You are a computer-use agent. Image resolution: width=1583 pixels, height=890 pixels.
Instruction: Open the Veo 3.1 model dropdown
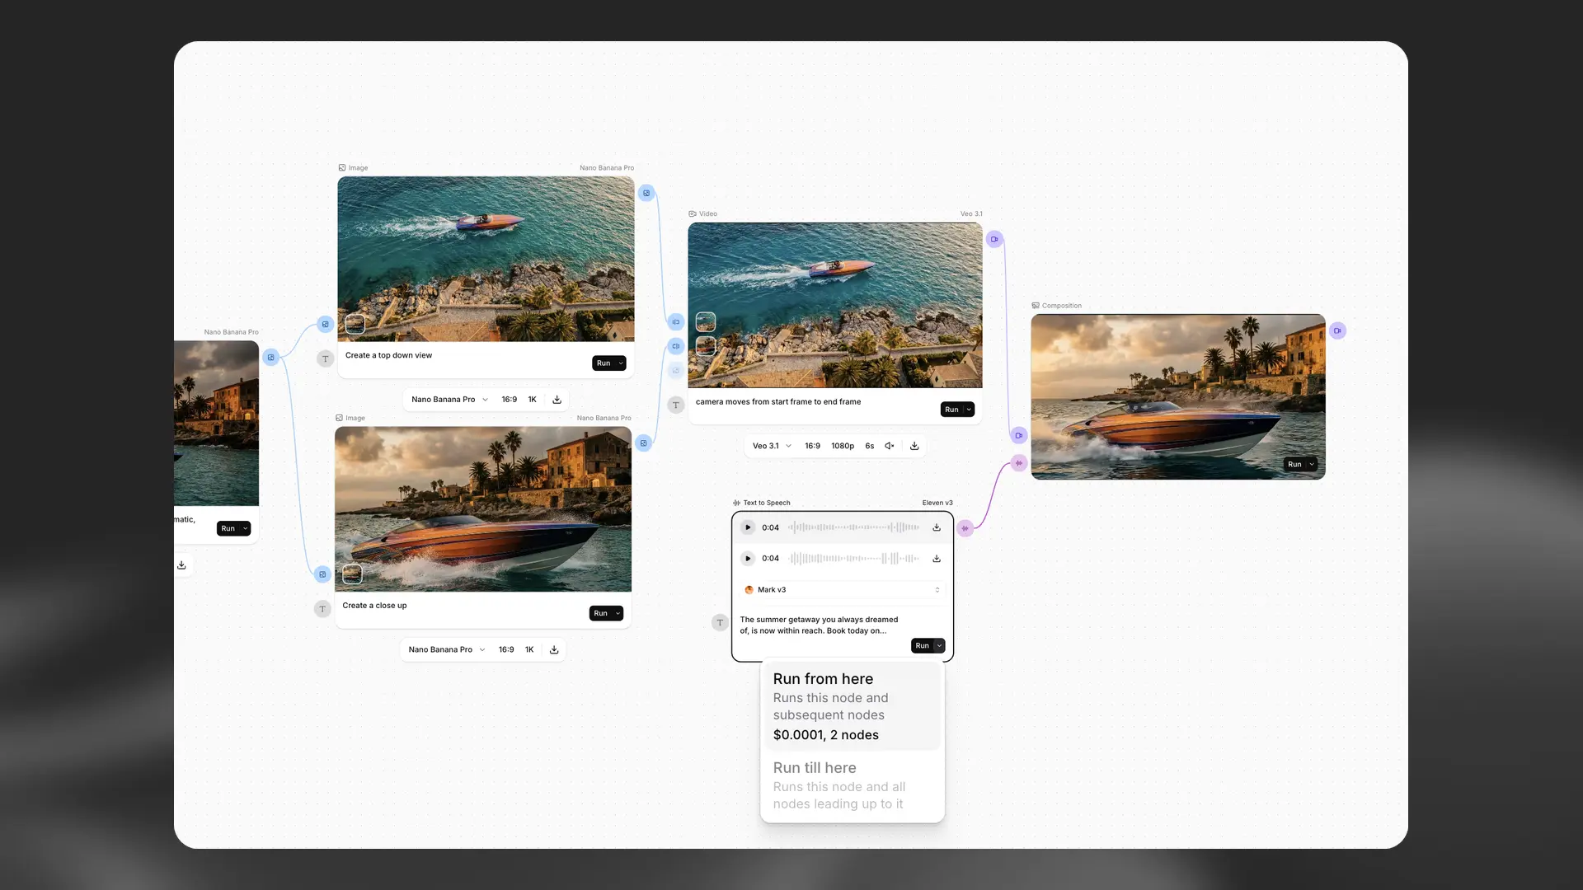click(772, 446)
